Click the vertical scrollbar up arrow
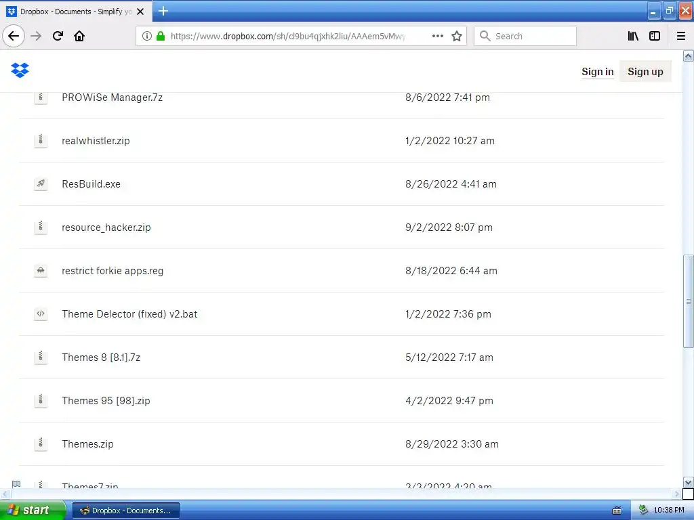 coord(689,56)
